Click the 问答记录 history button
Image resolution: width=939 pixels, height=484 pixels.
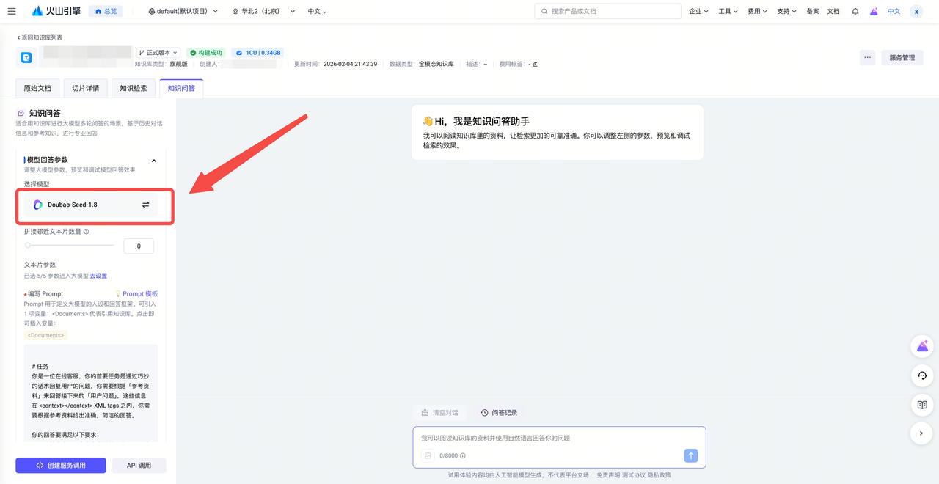pyautogui.click(x=499, y=413)
